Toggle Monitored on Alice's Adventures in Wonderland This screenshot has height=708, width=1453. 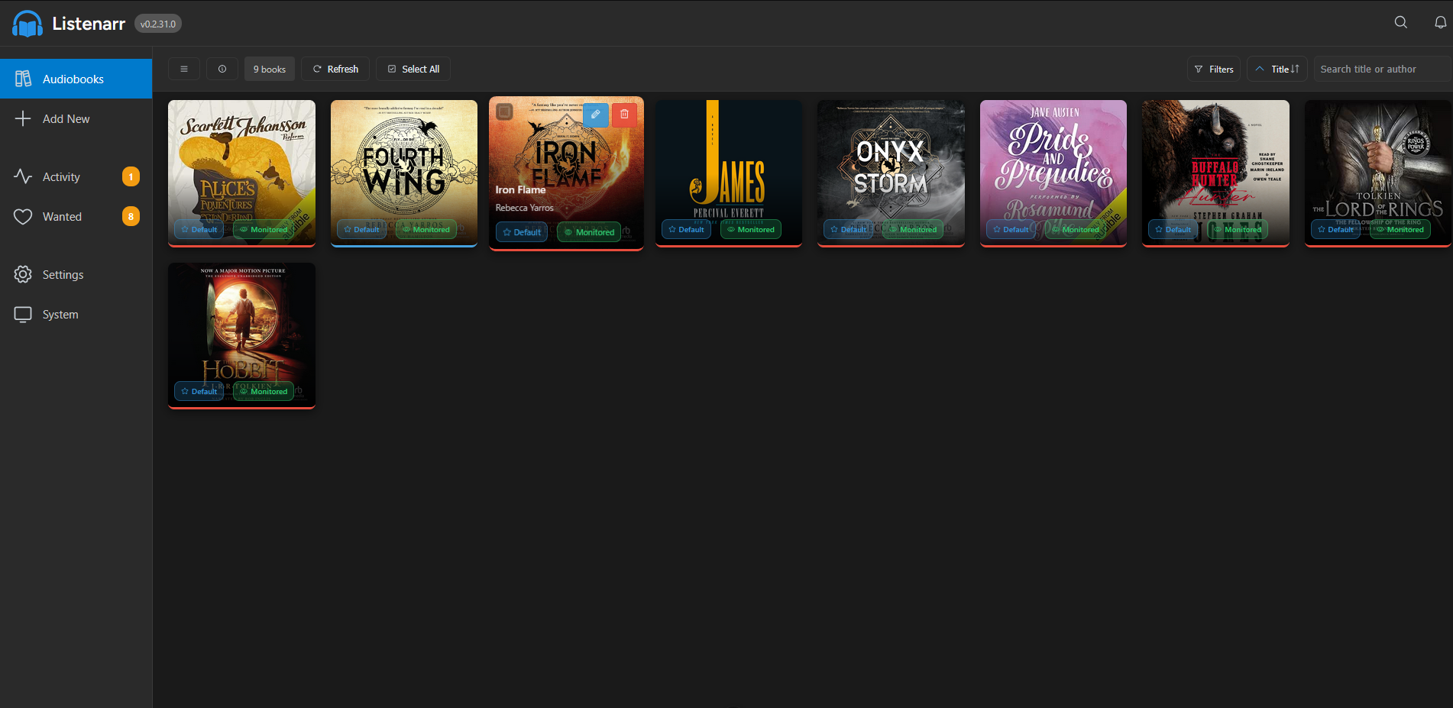(x=264, y=229)
